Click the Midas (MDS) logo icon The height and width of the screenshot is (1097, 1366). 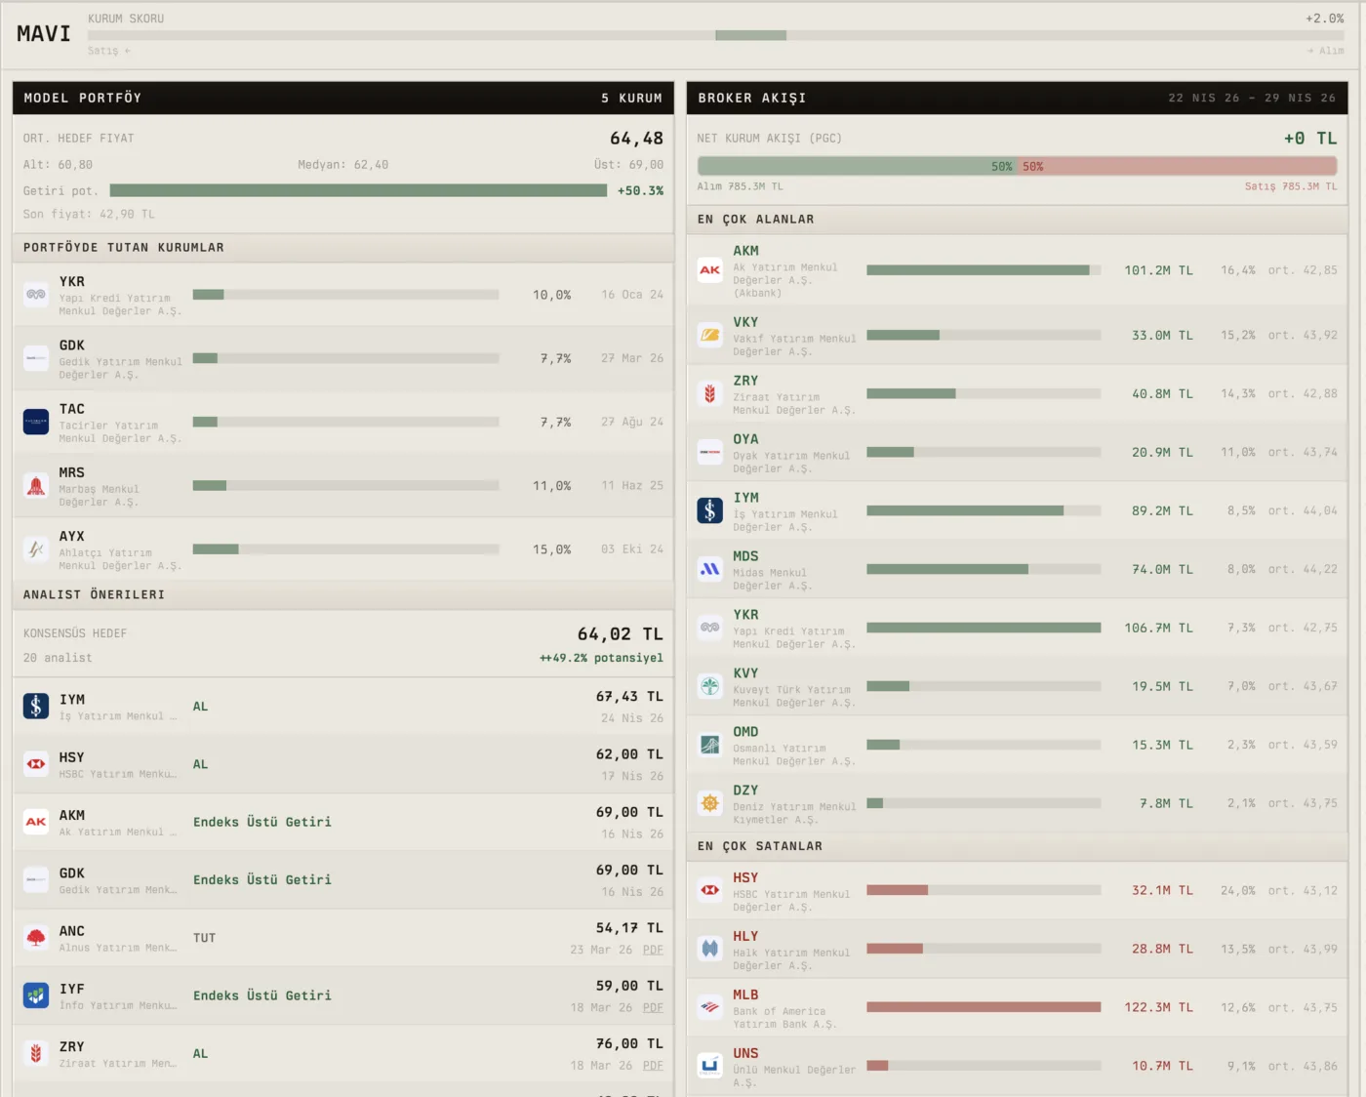pyautogui.click(x=710, y=569)
